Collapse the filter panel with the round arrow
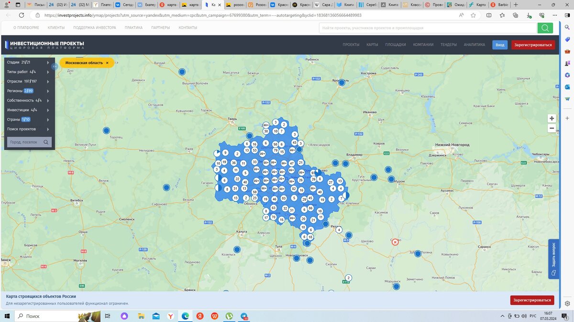Viewport: 574px width, 322px height. [55, 67]
